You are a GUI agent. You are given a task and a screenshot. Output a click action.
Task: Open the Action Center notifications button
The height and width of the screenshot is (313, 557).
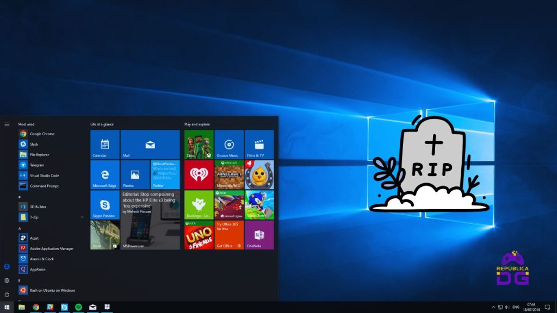[x=548, y=307]
